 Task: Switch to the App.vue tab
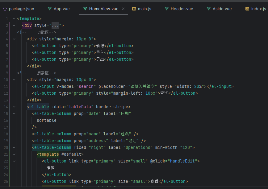click(x=62, y=9)
